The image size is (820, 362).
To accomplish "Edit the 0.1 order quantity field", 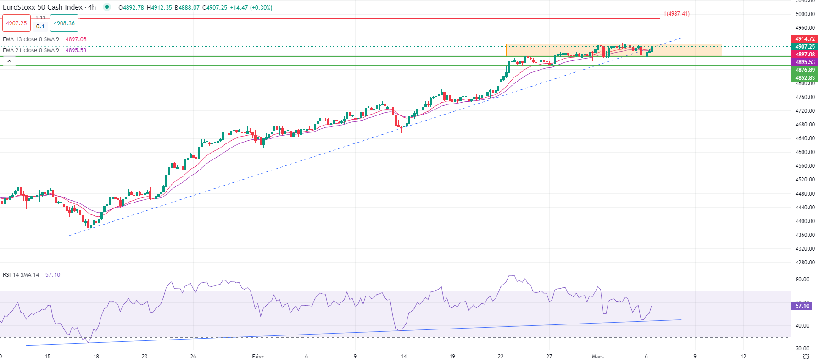I will tap(40, 27).
